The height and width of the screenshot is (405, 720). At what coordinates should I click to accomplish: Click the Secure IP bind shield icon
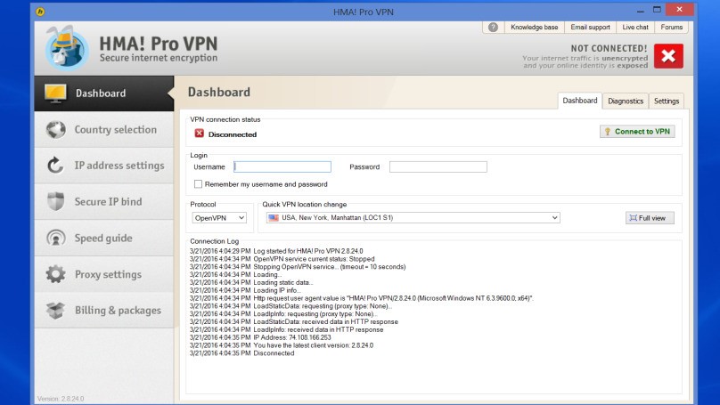tap(55, 202)
